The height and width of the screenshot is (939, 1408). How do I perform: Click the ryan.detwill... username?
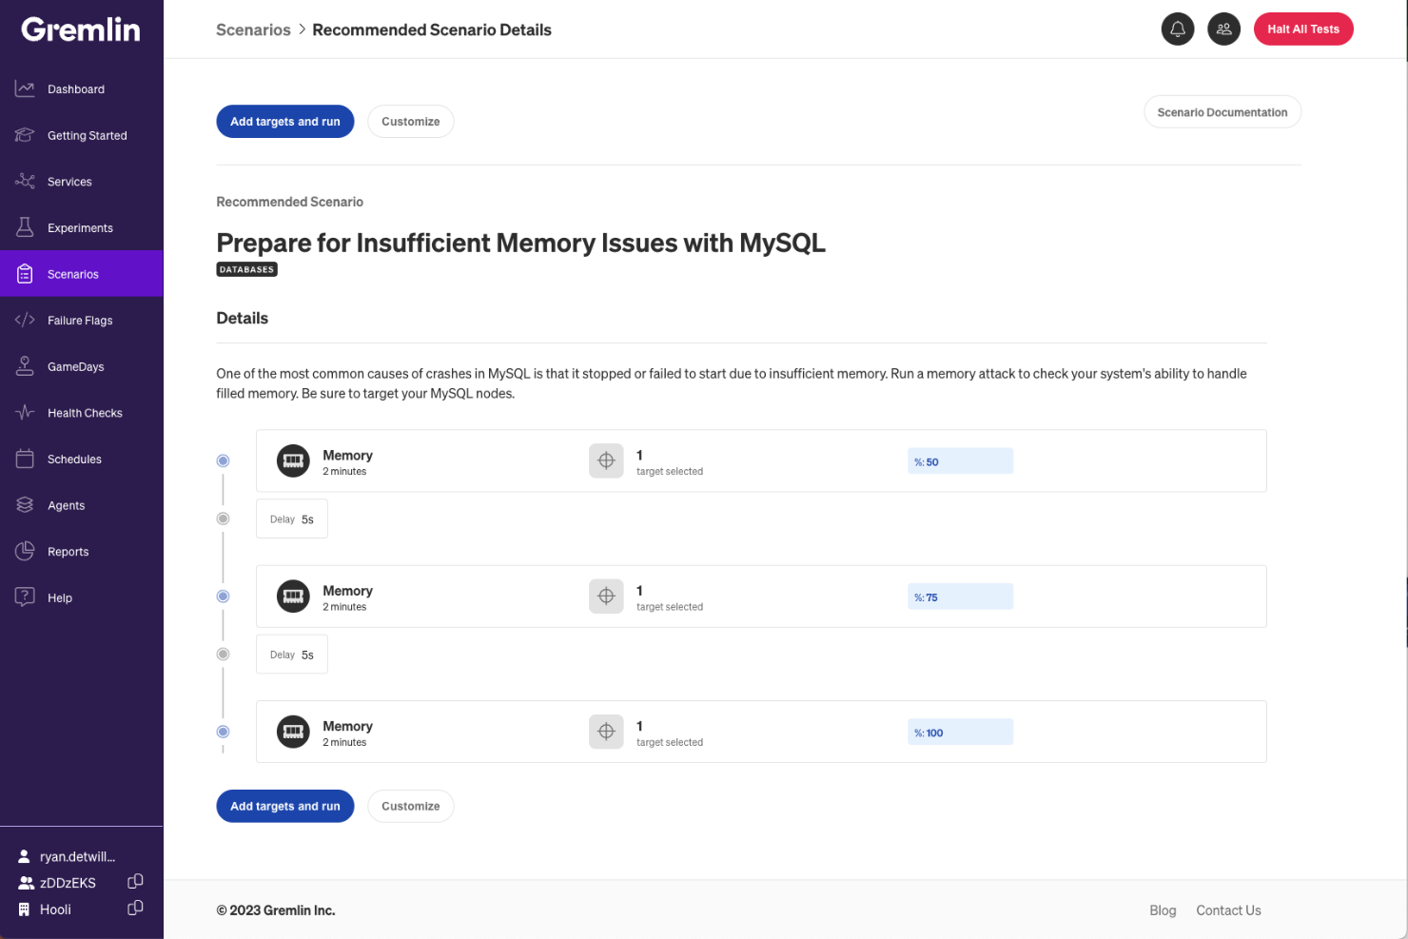click(77, 856)
